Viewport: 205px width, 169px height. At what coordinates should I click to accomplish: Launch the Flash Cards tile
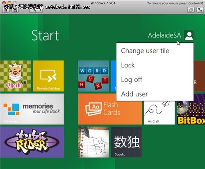(110, 109)
